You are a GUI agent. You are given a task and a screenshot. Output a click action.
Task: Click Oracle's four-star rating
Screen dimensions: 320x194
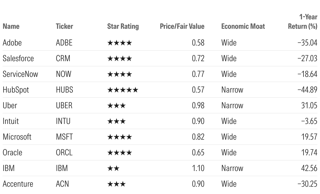(x=120, y=153)
